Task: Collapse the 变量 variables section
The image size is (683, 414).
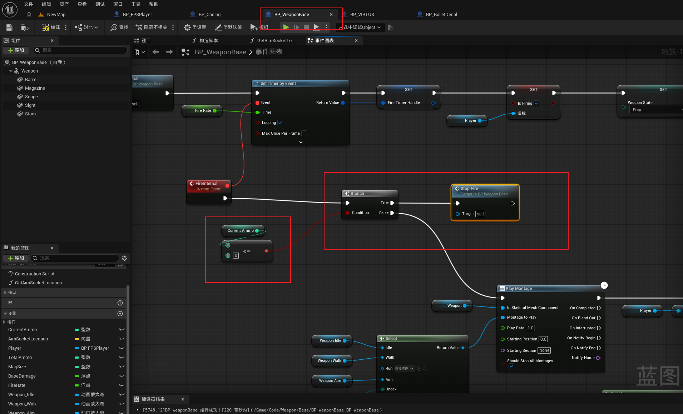Action: tap(5, 314)
